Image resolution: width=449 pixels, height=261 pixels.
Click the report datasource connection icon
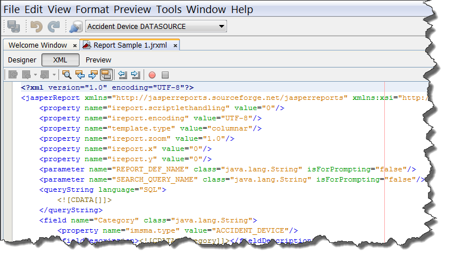coord(75,26)
